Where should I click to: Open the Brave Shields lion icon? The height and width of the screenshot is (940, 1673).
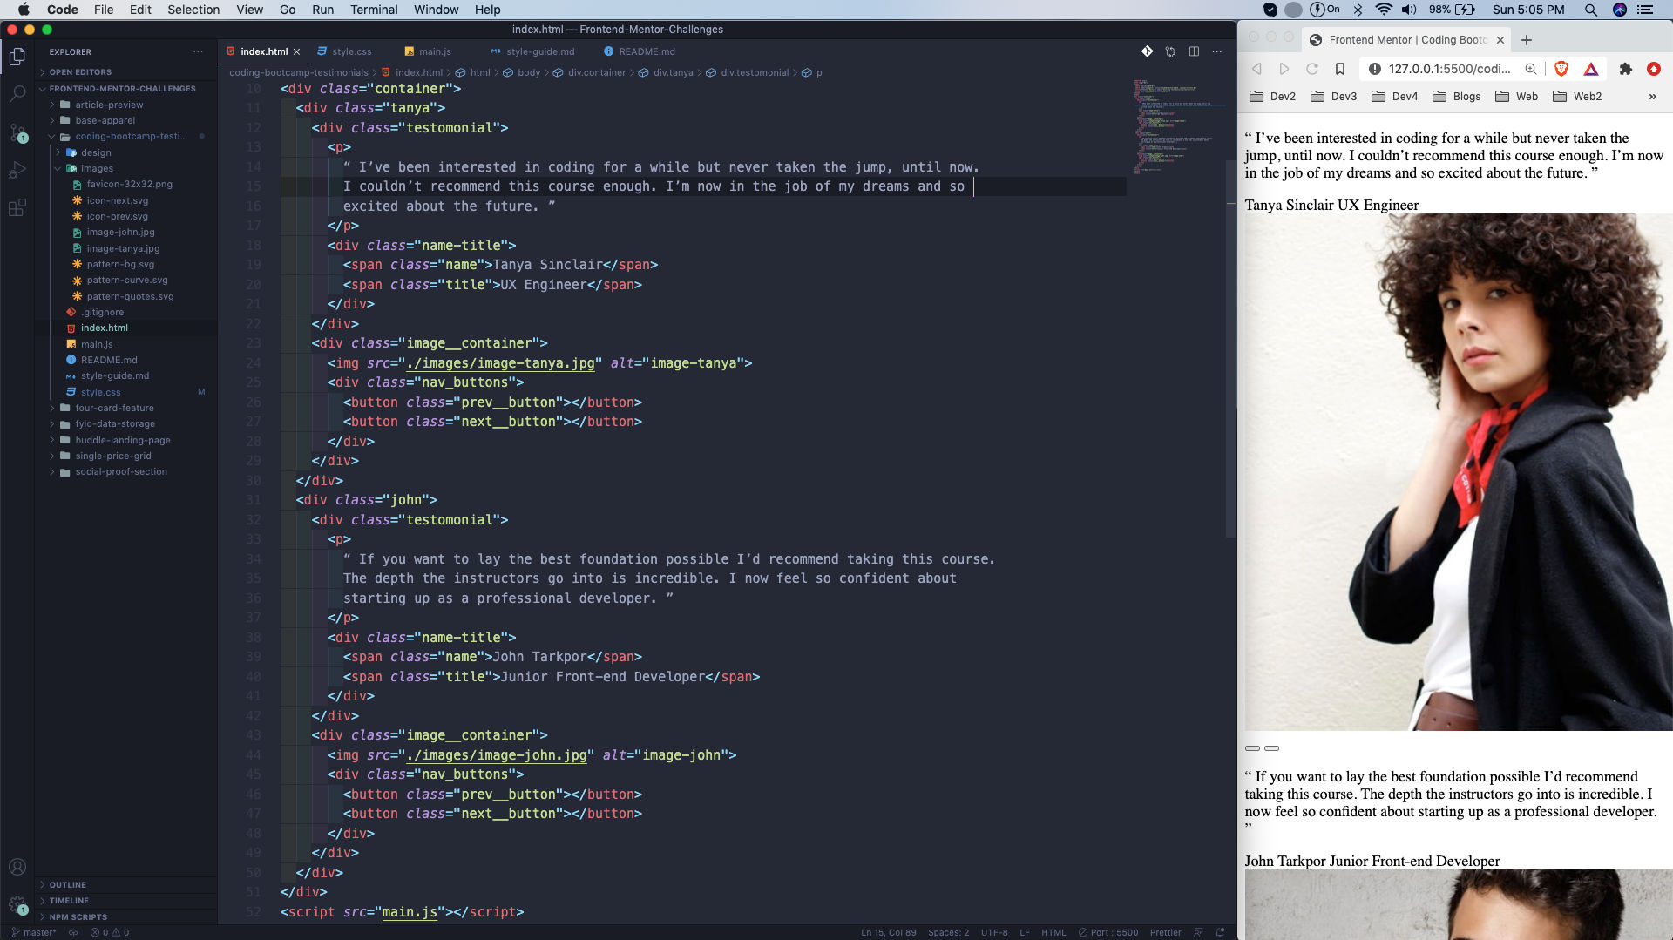[x=1561, y=69]
